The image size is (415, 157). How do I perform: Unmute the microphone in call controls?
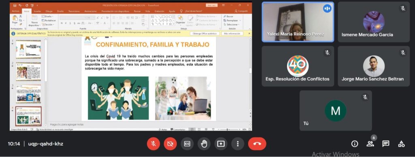tap(154, 144)
